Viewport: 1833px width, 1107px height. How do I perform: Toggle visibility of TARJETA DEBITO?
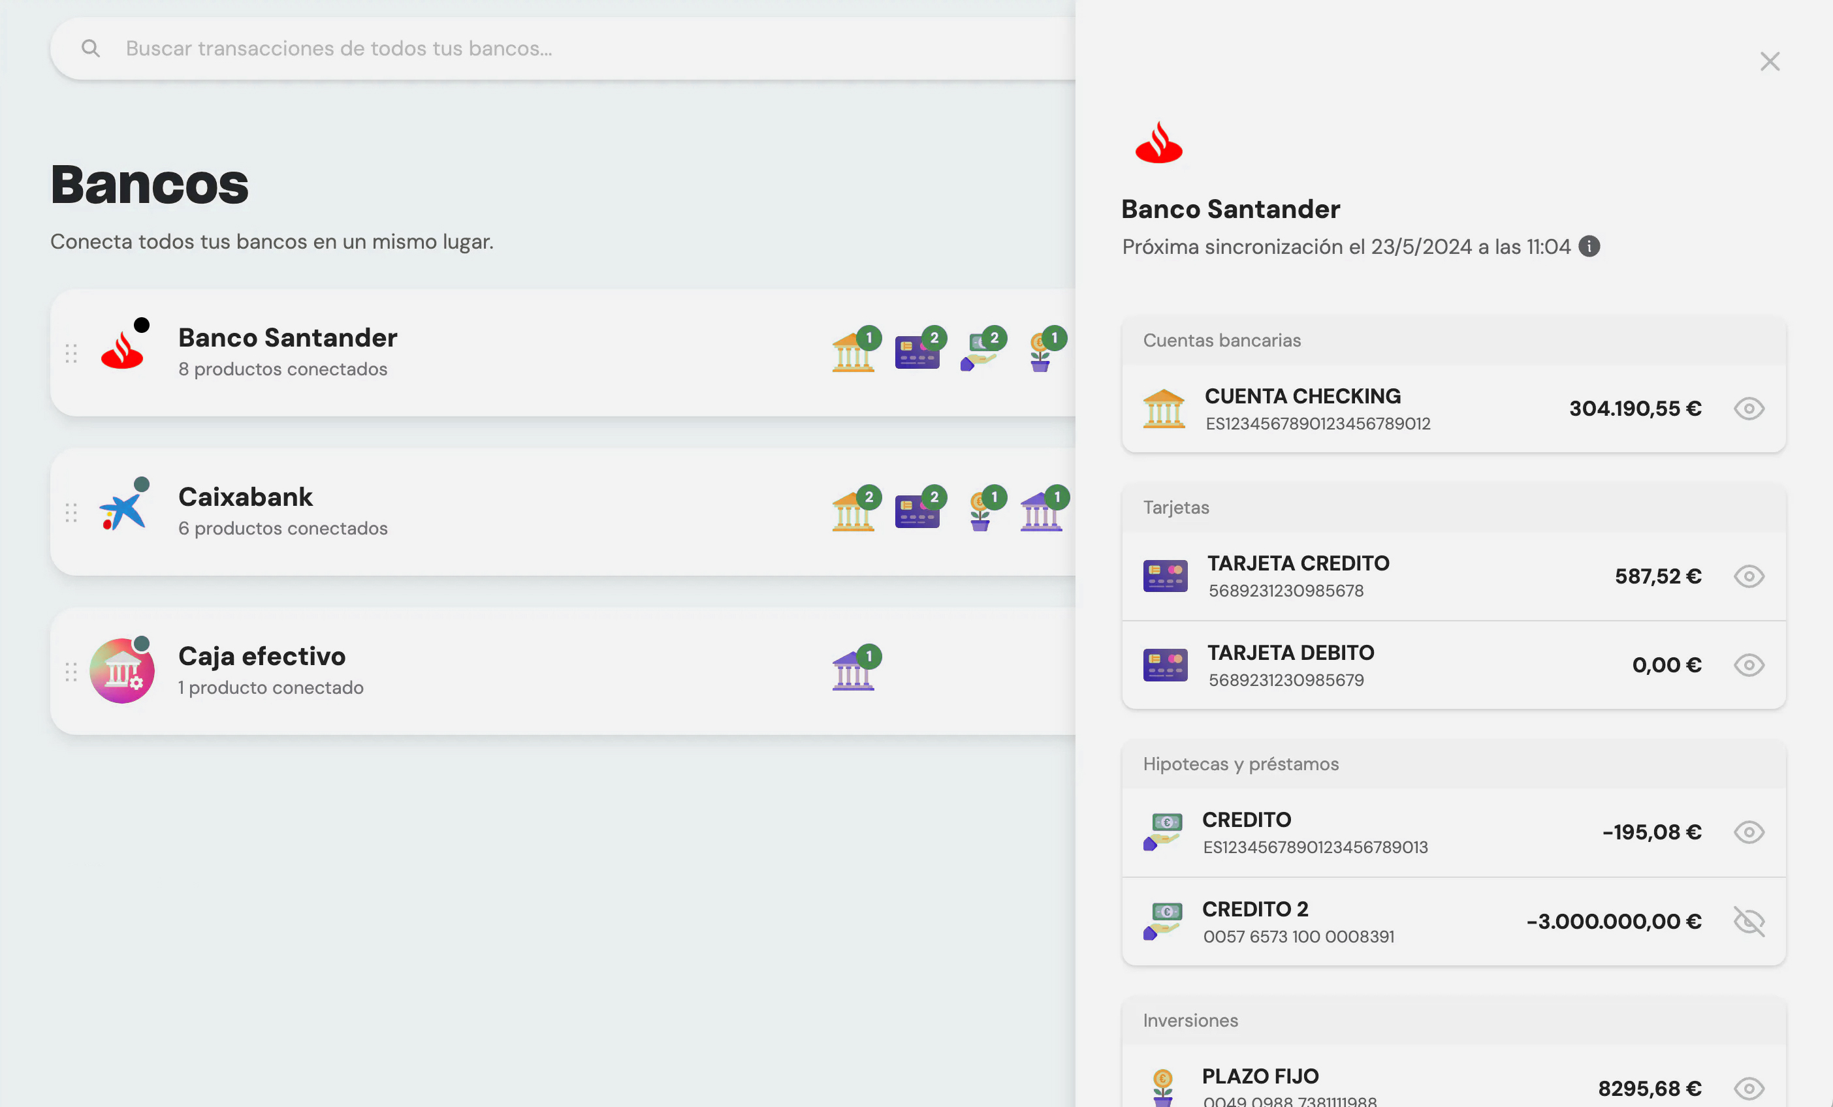[1748, 664]
